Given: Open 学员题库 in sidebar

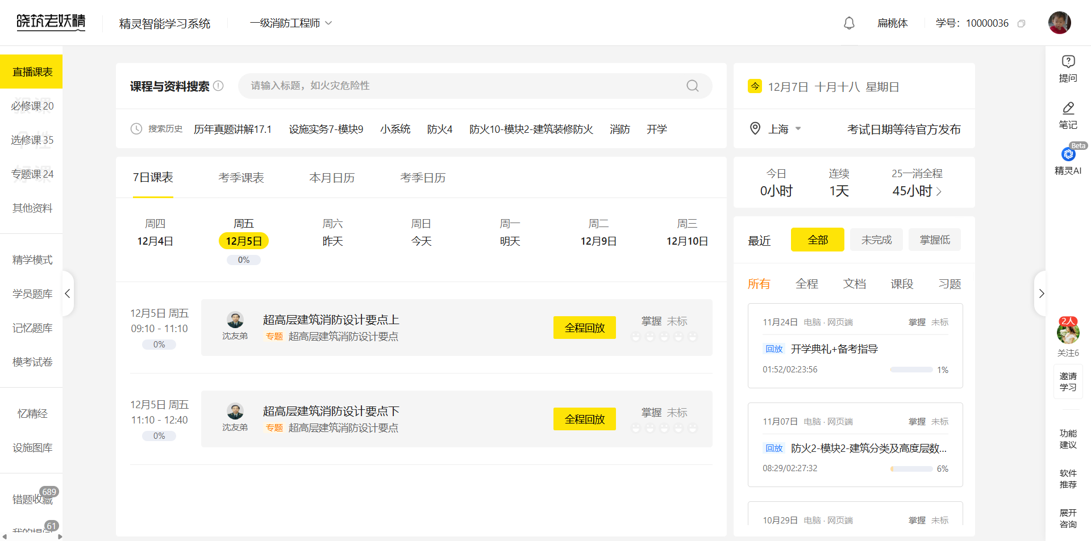Looking at the screenshot, I should point(32,293).
